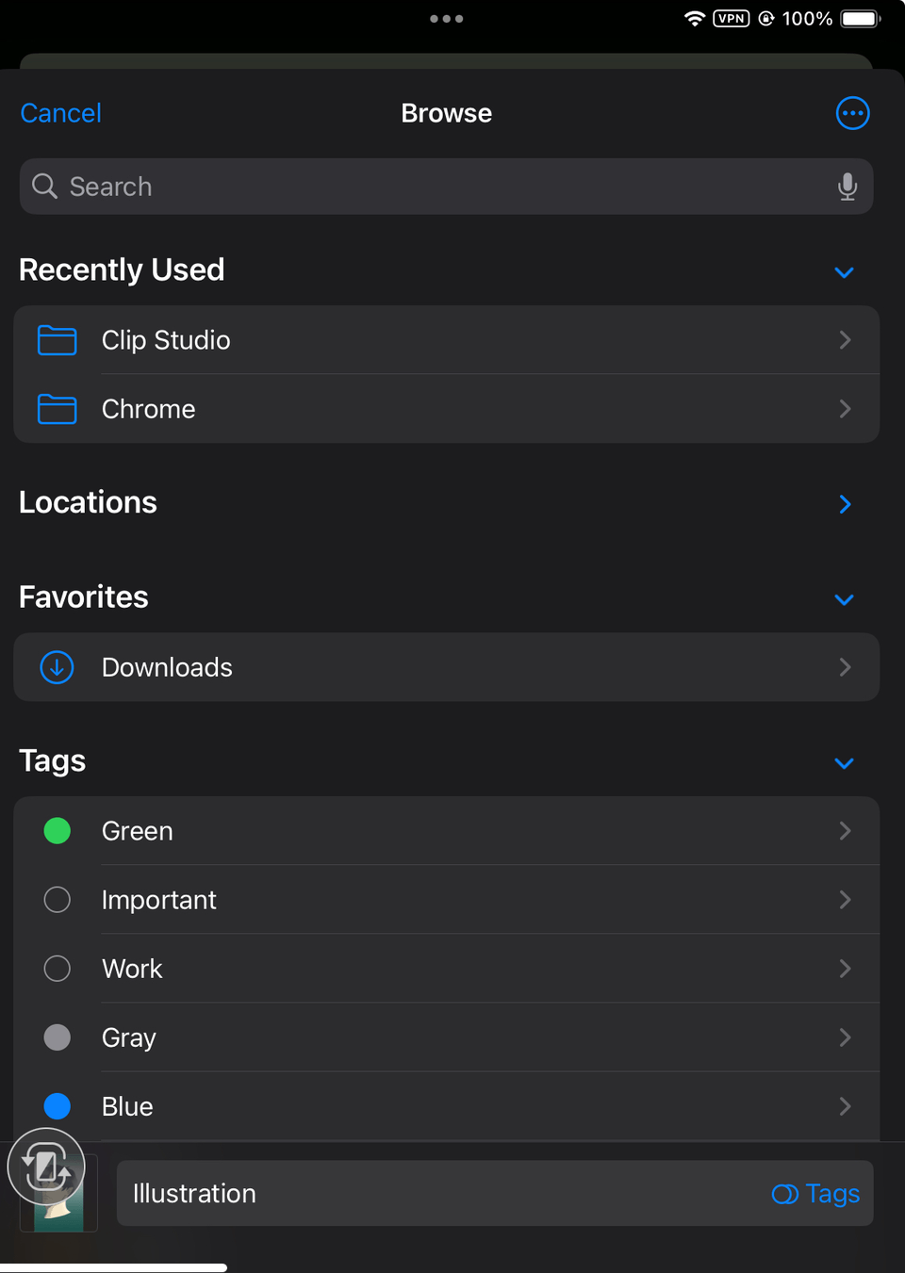Select the Work tag circle

pos(57,969)
